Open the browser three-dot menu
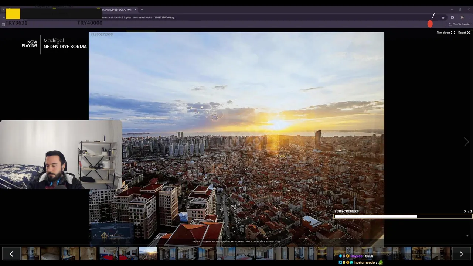 pyautogui.click(x=469, y=17)
